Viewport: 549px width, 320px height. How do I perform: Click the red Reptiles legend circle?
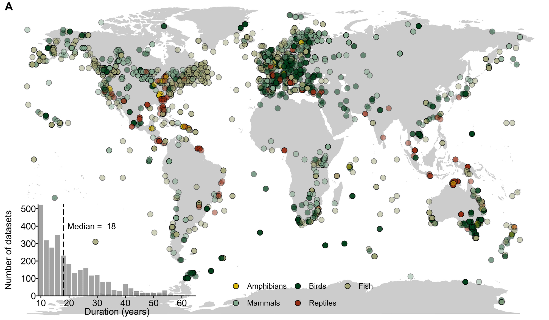point(298,303)
